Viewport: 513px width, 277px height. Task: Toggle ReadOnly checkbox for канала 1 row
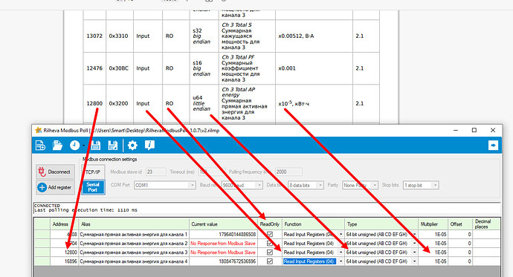click(270, 234)
